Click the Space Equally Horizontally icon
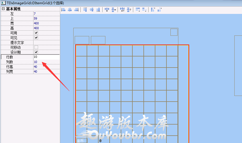This screenshot has height=143, width=242. coord(107,10)
